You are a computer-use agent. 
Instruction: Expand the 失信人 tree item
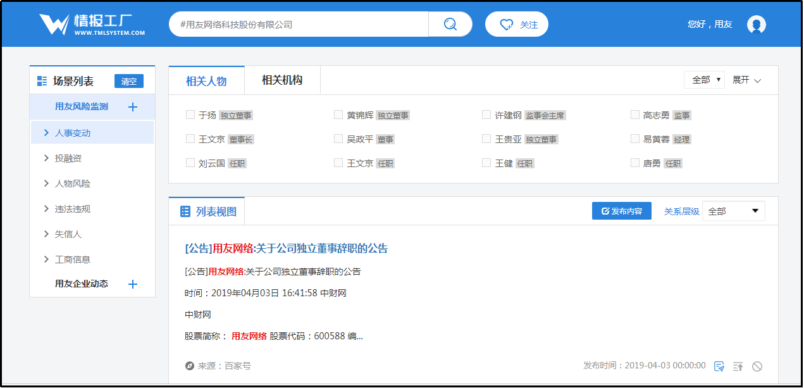(46, 234)
